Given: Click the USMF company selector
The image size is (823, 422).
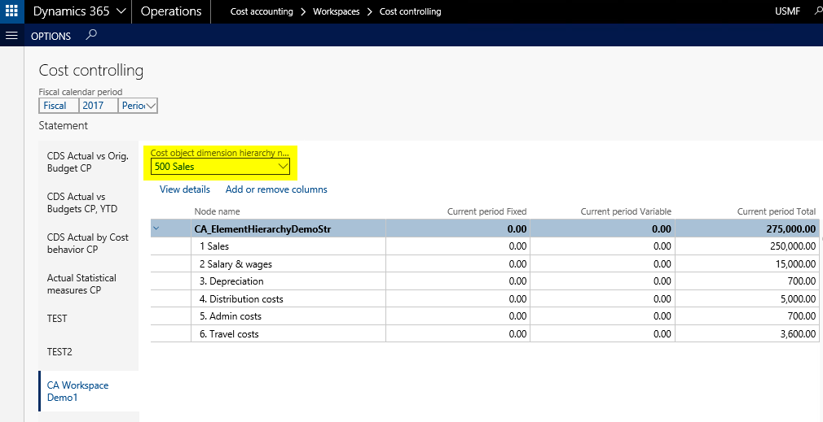Looking at the screenshot, I should 787,12.
